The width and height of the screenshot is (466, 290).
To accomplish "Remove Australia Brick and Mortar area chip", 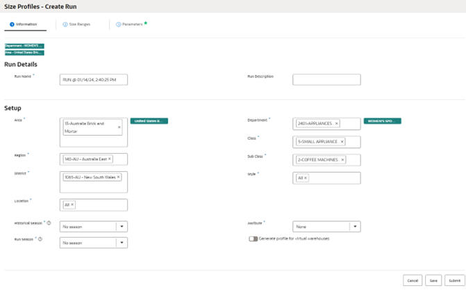I will pyautogui.click(x=119, y=127).
